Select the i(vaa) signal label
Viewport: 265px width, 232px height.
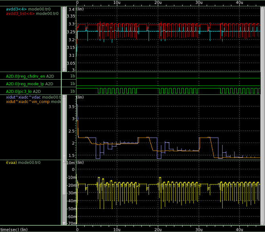(11, 162)
